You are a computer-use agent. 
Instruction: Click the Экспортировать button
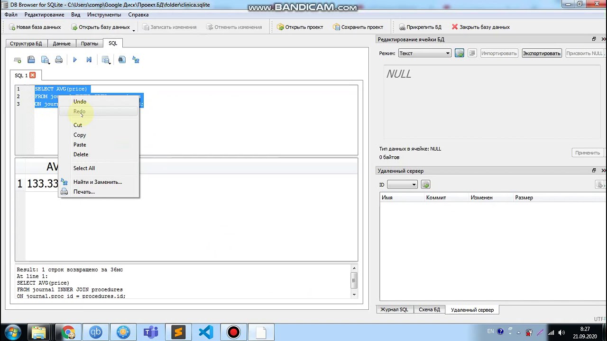click(542, 53)
